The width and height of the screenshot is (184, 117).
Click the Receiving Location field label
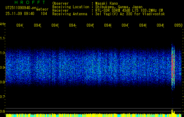pyautogui.click(x=71, y=7)
